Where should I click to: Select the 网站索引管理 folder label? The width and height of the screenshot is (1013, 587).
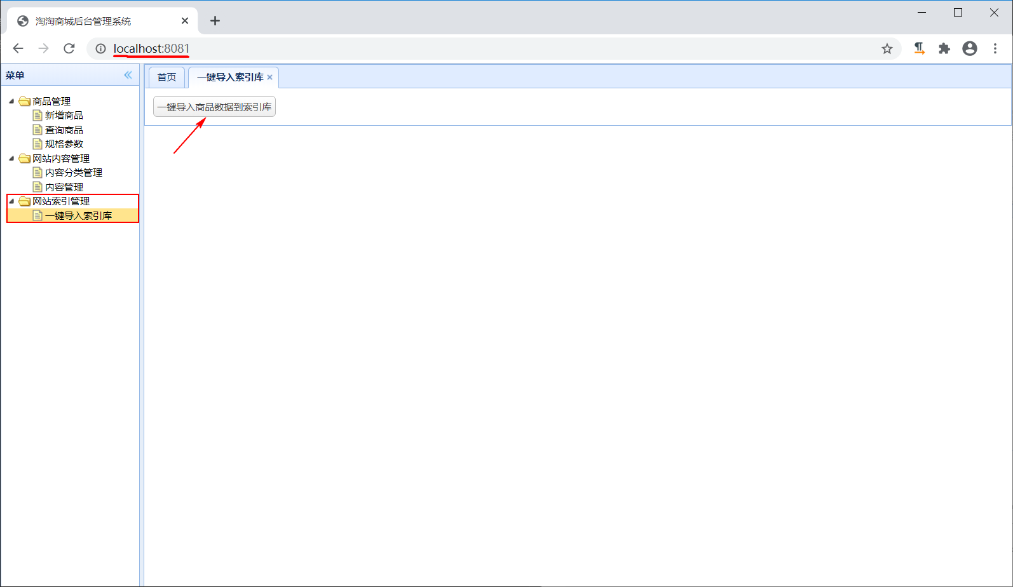pos(60,201)
